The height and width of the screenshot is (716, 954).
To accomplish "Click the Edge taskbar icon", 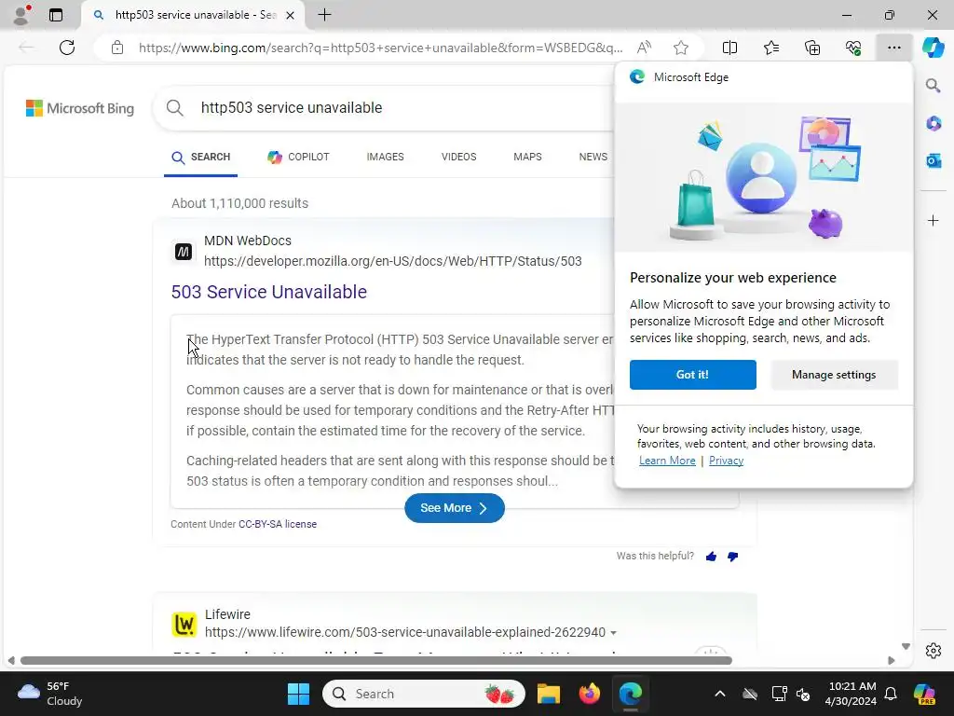I will (631, 694).
